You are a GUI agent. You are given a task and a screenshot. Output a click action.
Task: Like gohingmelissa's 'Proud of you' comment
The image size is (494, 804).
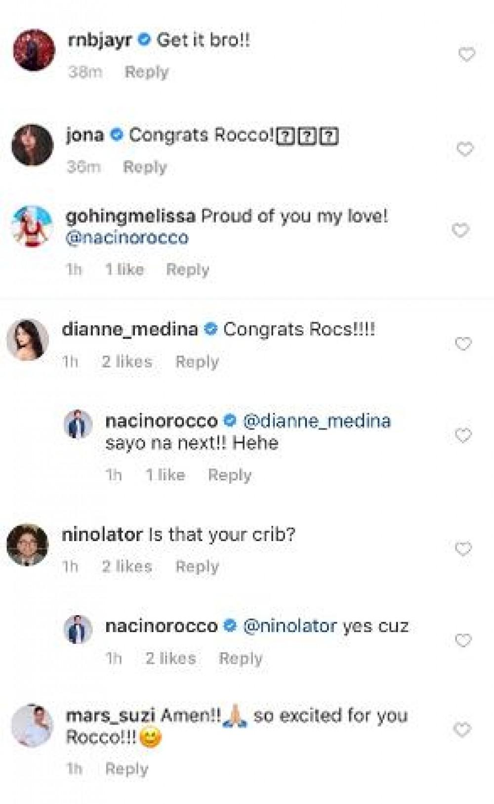click(460, 230)
